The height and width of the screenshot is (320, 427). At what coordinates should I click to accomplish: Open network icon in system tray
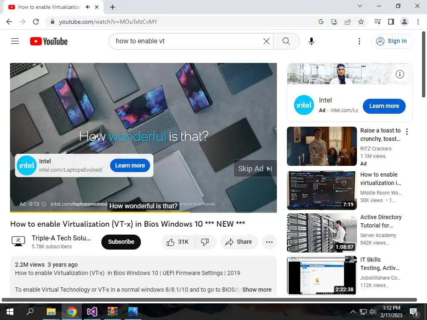[x=363, y=312]
